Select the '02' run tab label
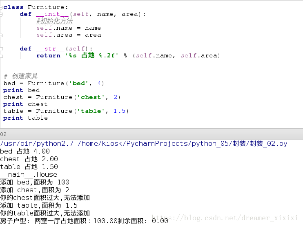303x226 pixels. click(x=3, y=134)
